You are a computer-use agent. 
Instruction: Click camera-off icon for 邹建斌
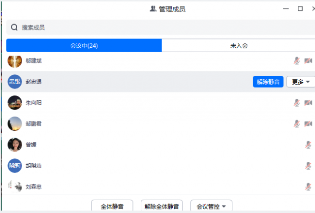(308, 61)
